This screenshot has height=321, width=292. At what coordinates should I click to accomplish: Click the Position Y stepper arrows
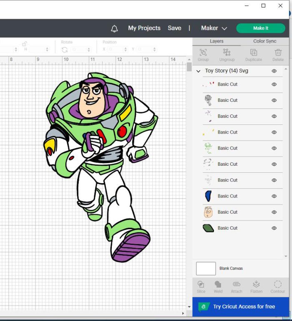154,50
